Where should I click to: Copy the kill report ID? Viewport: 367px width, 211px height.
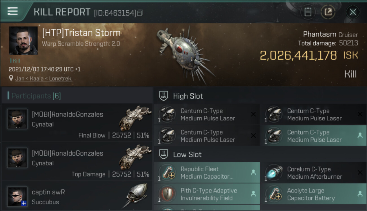pyautogui.click(x=140, y=13)
